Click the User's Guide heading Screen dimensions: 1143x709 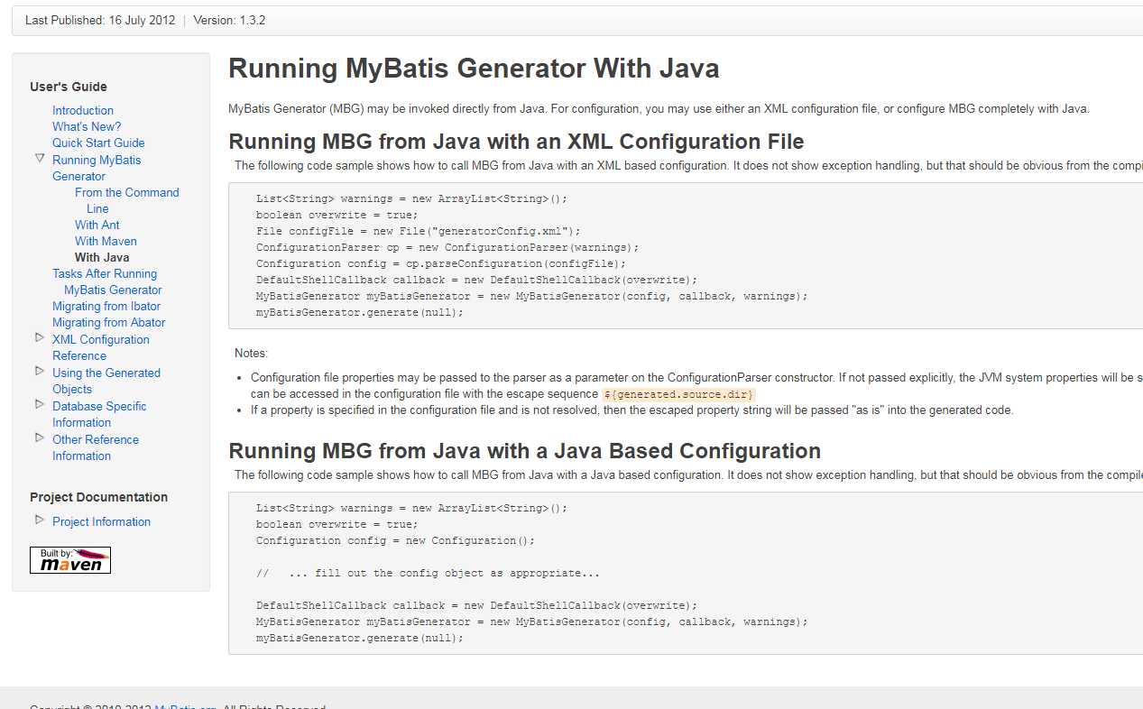69,87
